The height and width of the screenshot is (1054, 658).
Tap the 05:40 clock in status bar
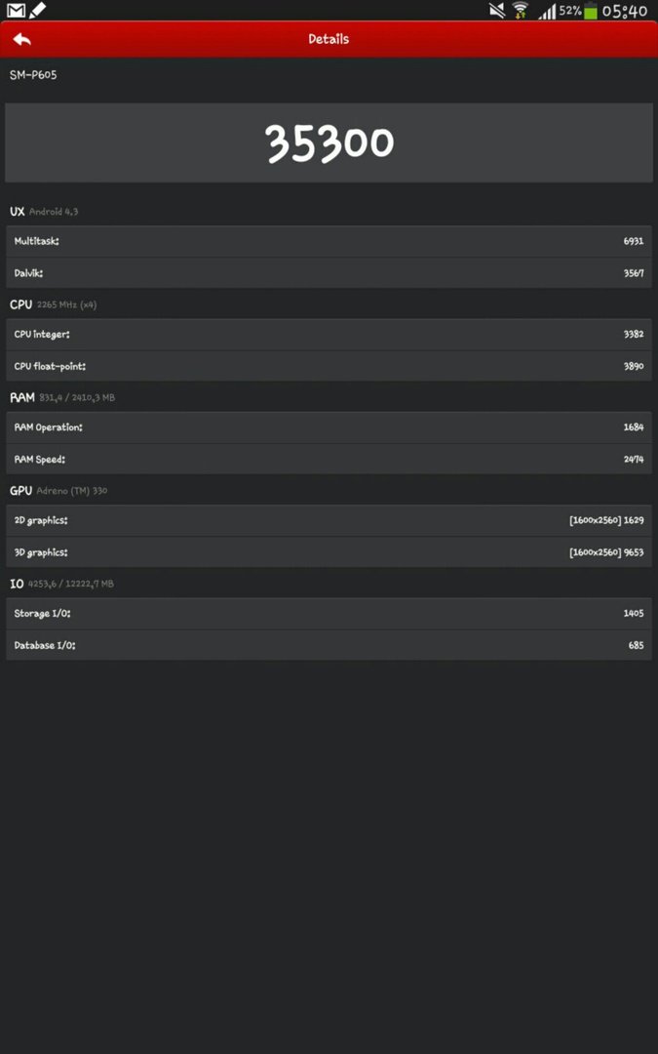625,11
